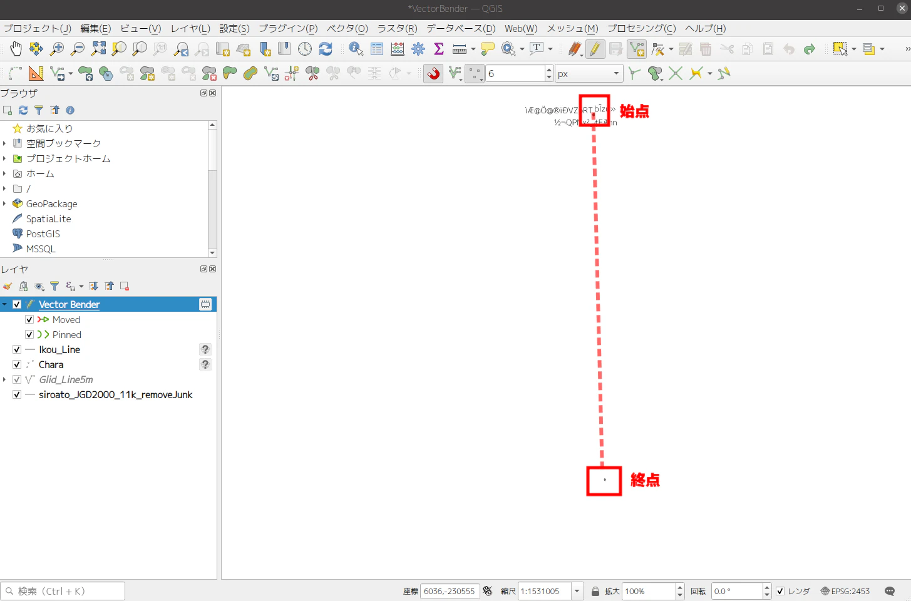This screenshot has height=601, width=911.
Task: Open the プラグイン(P) menu
Action: click(x=288, y=29)
